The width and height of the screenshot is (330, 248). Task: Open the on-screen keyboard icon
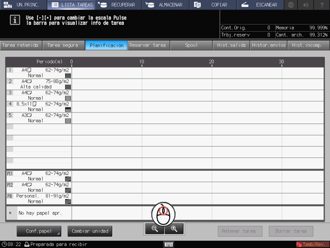pyautogui.click(x=169, y=244)
